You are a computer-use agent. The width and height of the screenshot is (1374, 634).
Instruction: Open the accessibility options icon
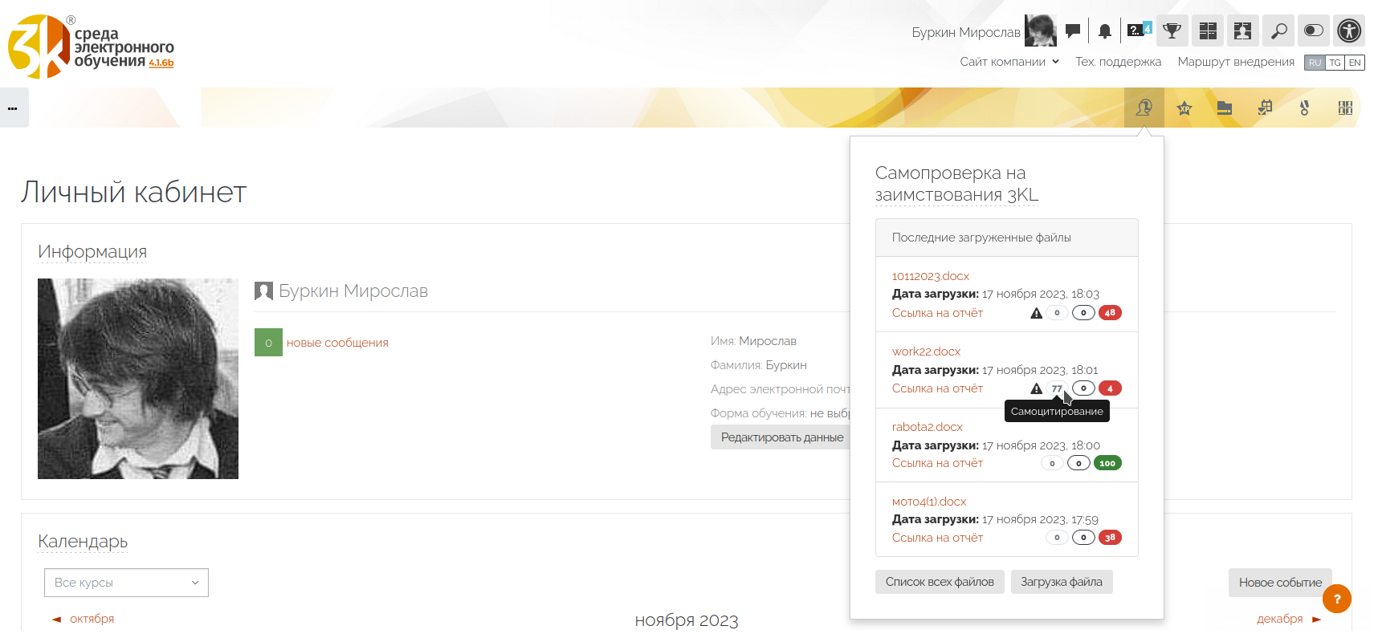point(1349,31)
